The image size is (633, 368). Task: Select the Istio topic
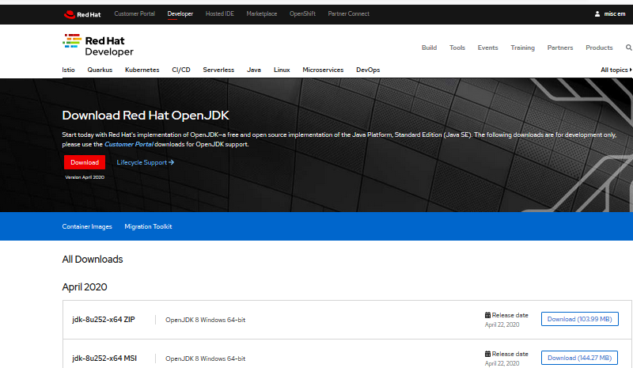68,70
